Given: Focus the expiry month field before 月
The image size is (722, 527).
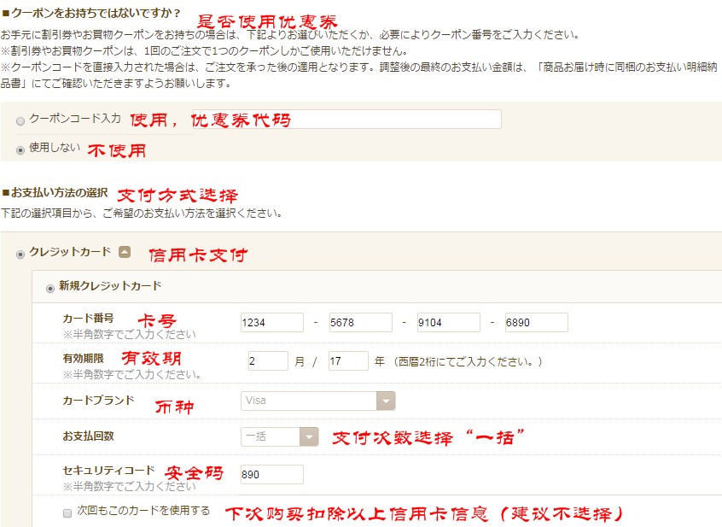Looking at the screenshot, I should tap(267, 361).
